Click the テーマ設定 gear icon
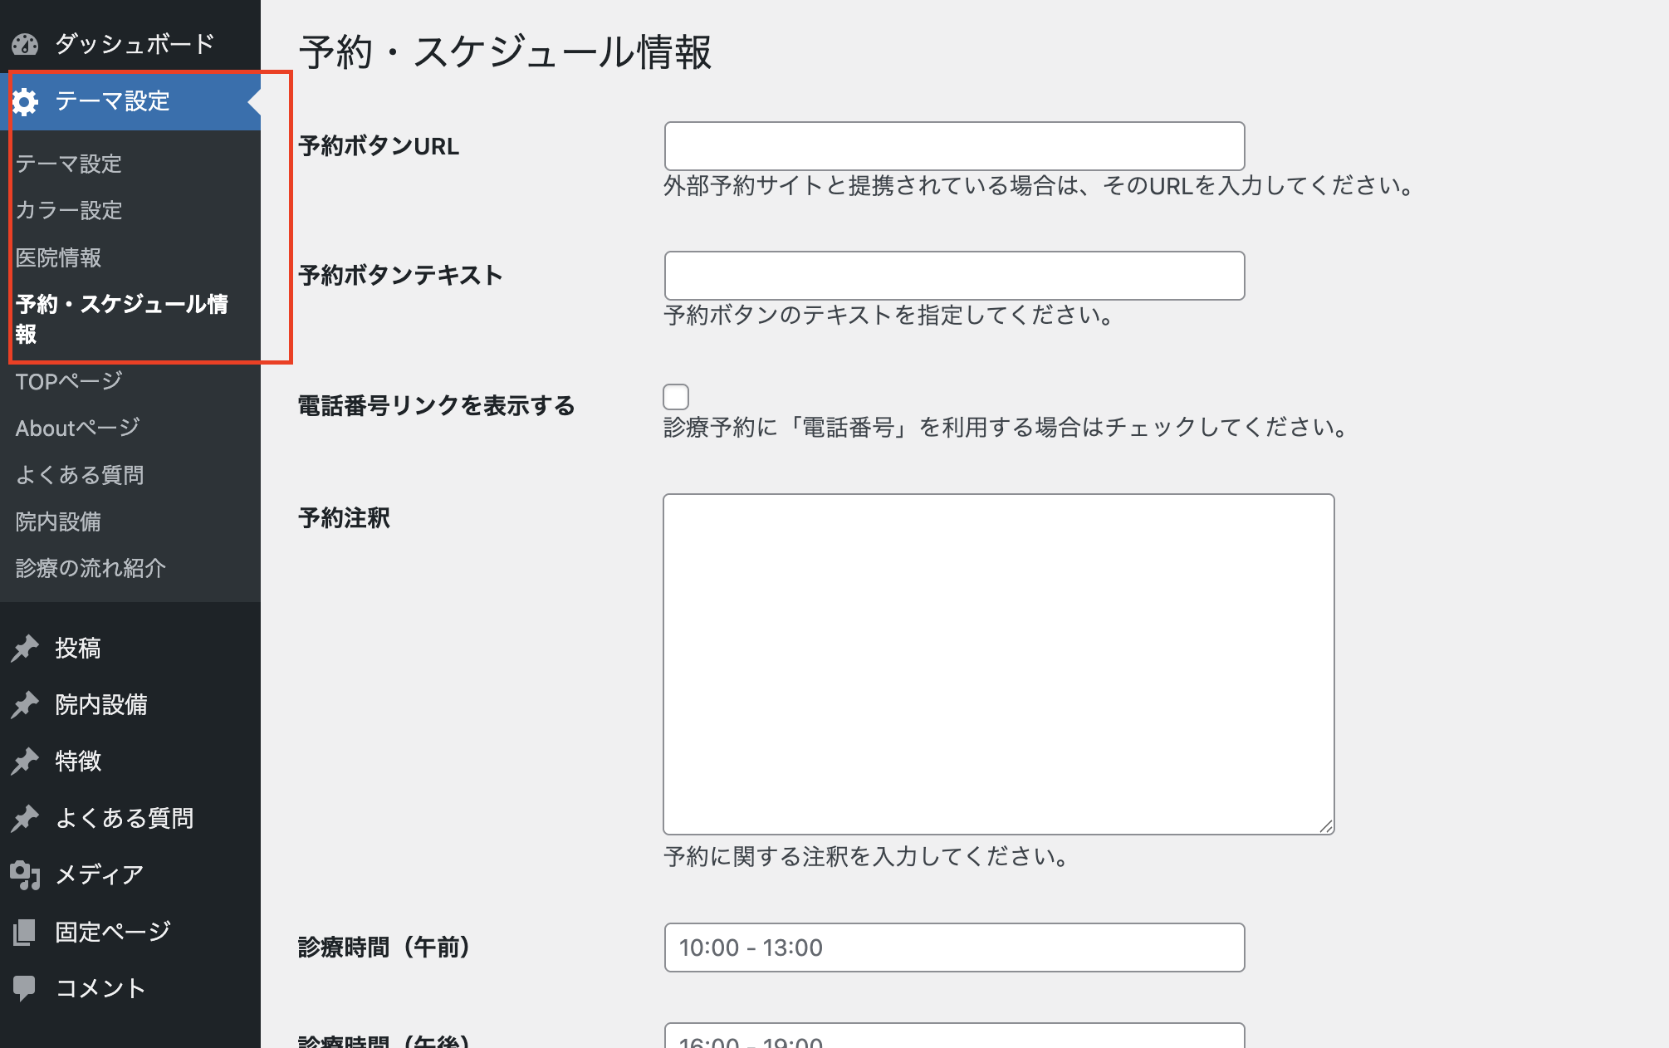Screen dimensions: 1669x1048 [x=25, y=101]
